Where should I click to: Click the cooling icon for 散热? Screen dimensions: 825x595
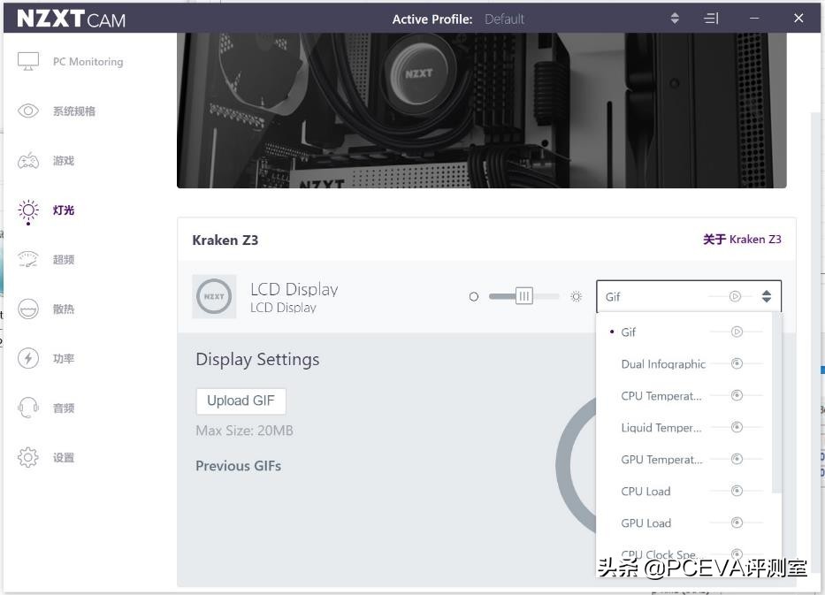pyautogui.click(x=28, y=309)
